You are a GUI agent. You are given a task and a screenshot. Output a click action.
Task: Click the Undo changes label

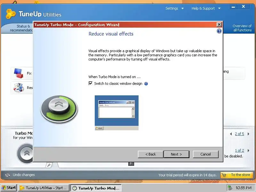tap(24, 175)
